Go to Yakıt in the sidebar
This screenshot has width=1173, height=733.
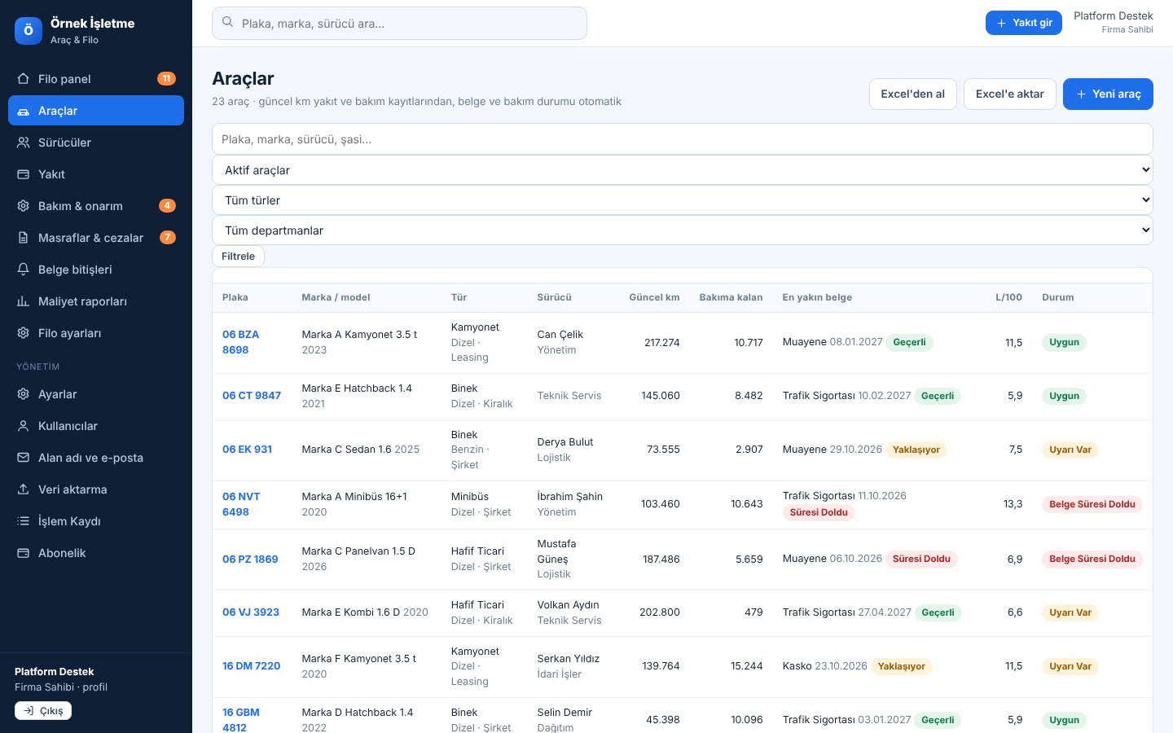point(96,174)
